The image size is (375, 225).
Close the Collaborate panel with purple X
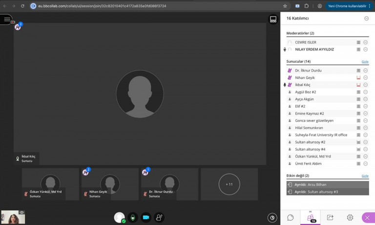tap(367, 218)
